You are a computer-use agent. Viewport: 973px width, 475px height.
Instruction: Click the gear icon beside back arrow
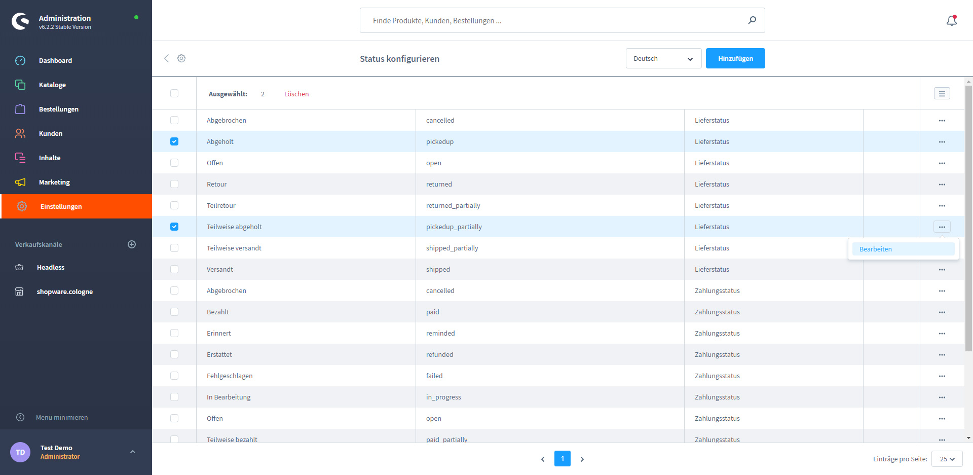181,58
